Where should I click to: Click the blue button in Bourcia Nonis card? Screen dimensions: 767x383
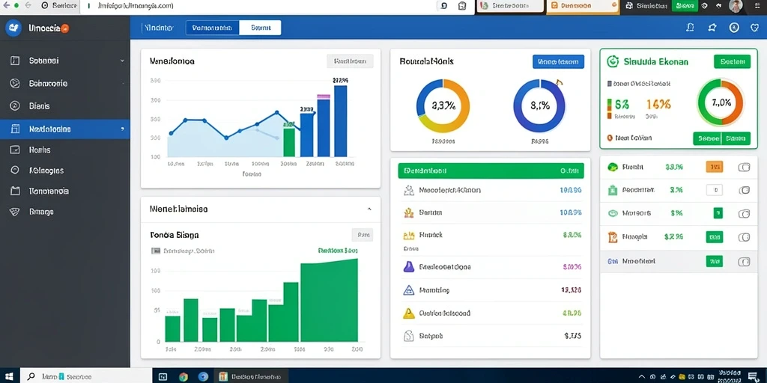[x=558, y=61]
